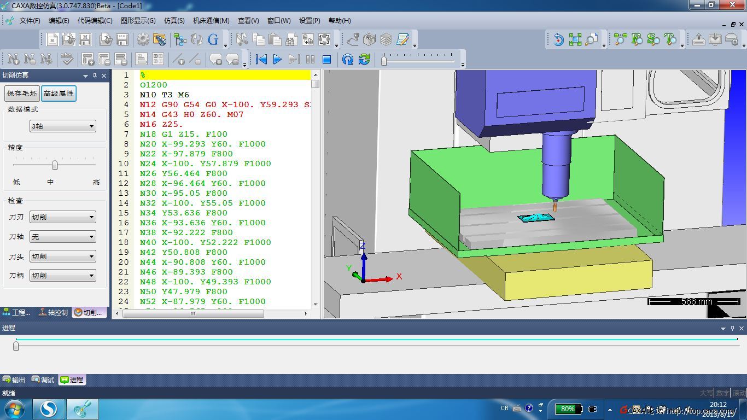
Task: Click the blue stop square button
Action: pyautogui.click(x=326, y=59)
